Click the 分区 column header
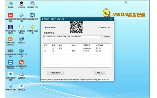Image resolution: width=157 pixels, height=98 pixels. (x=46, y=45)
